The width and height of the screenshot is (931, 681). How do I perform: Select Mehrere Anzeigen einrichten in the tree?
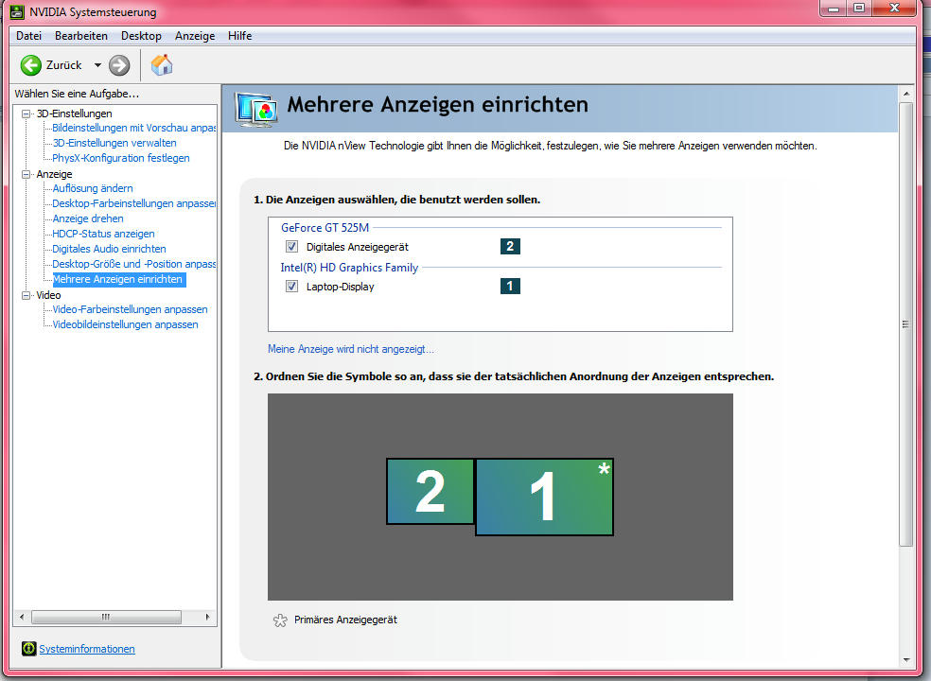pyautogui.click(x=119, y=279)
